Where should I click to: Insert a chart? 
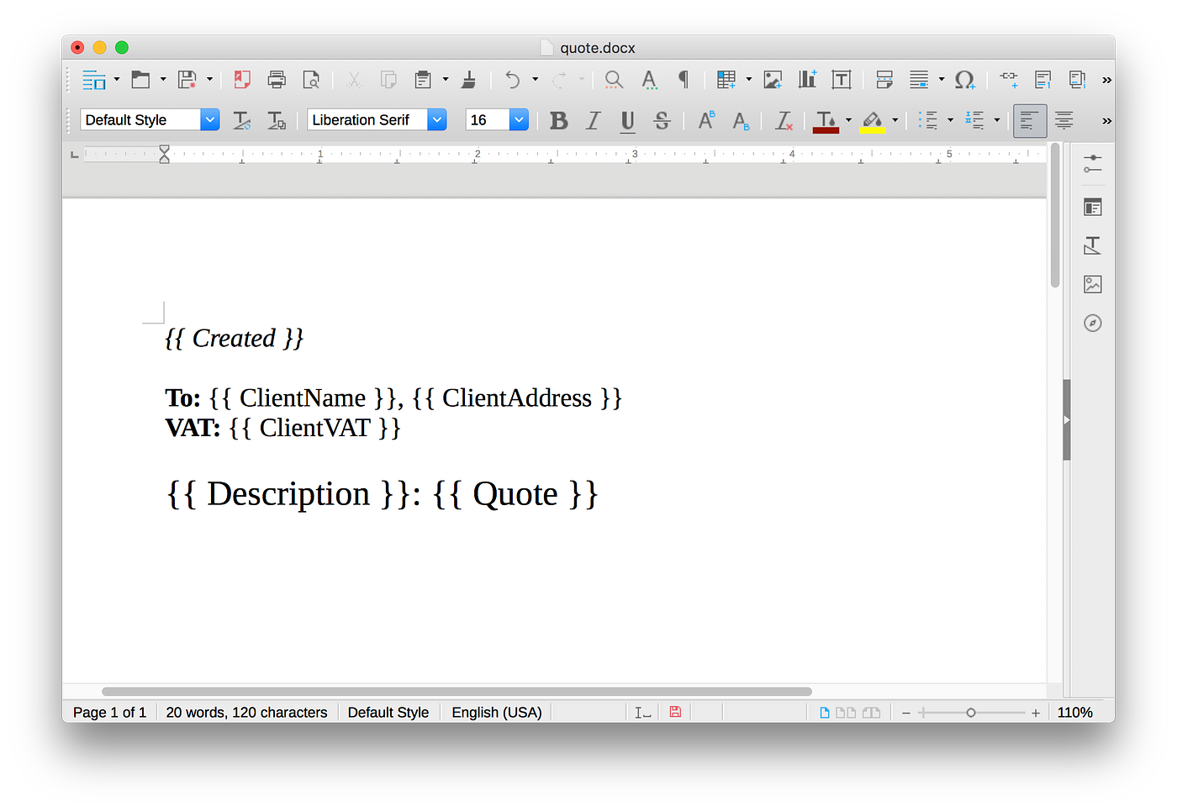click(807, 80)
